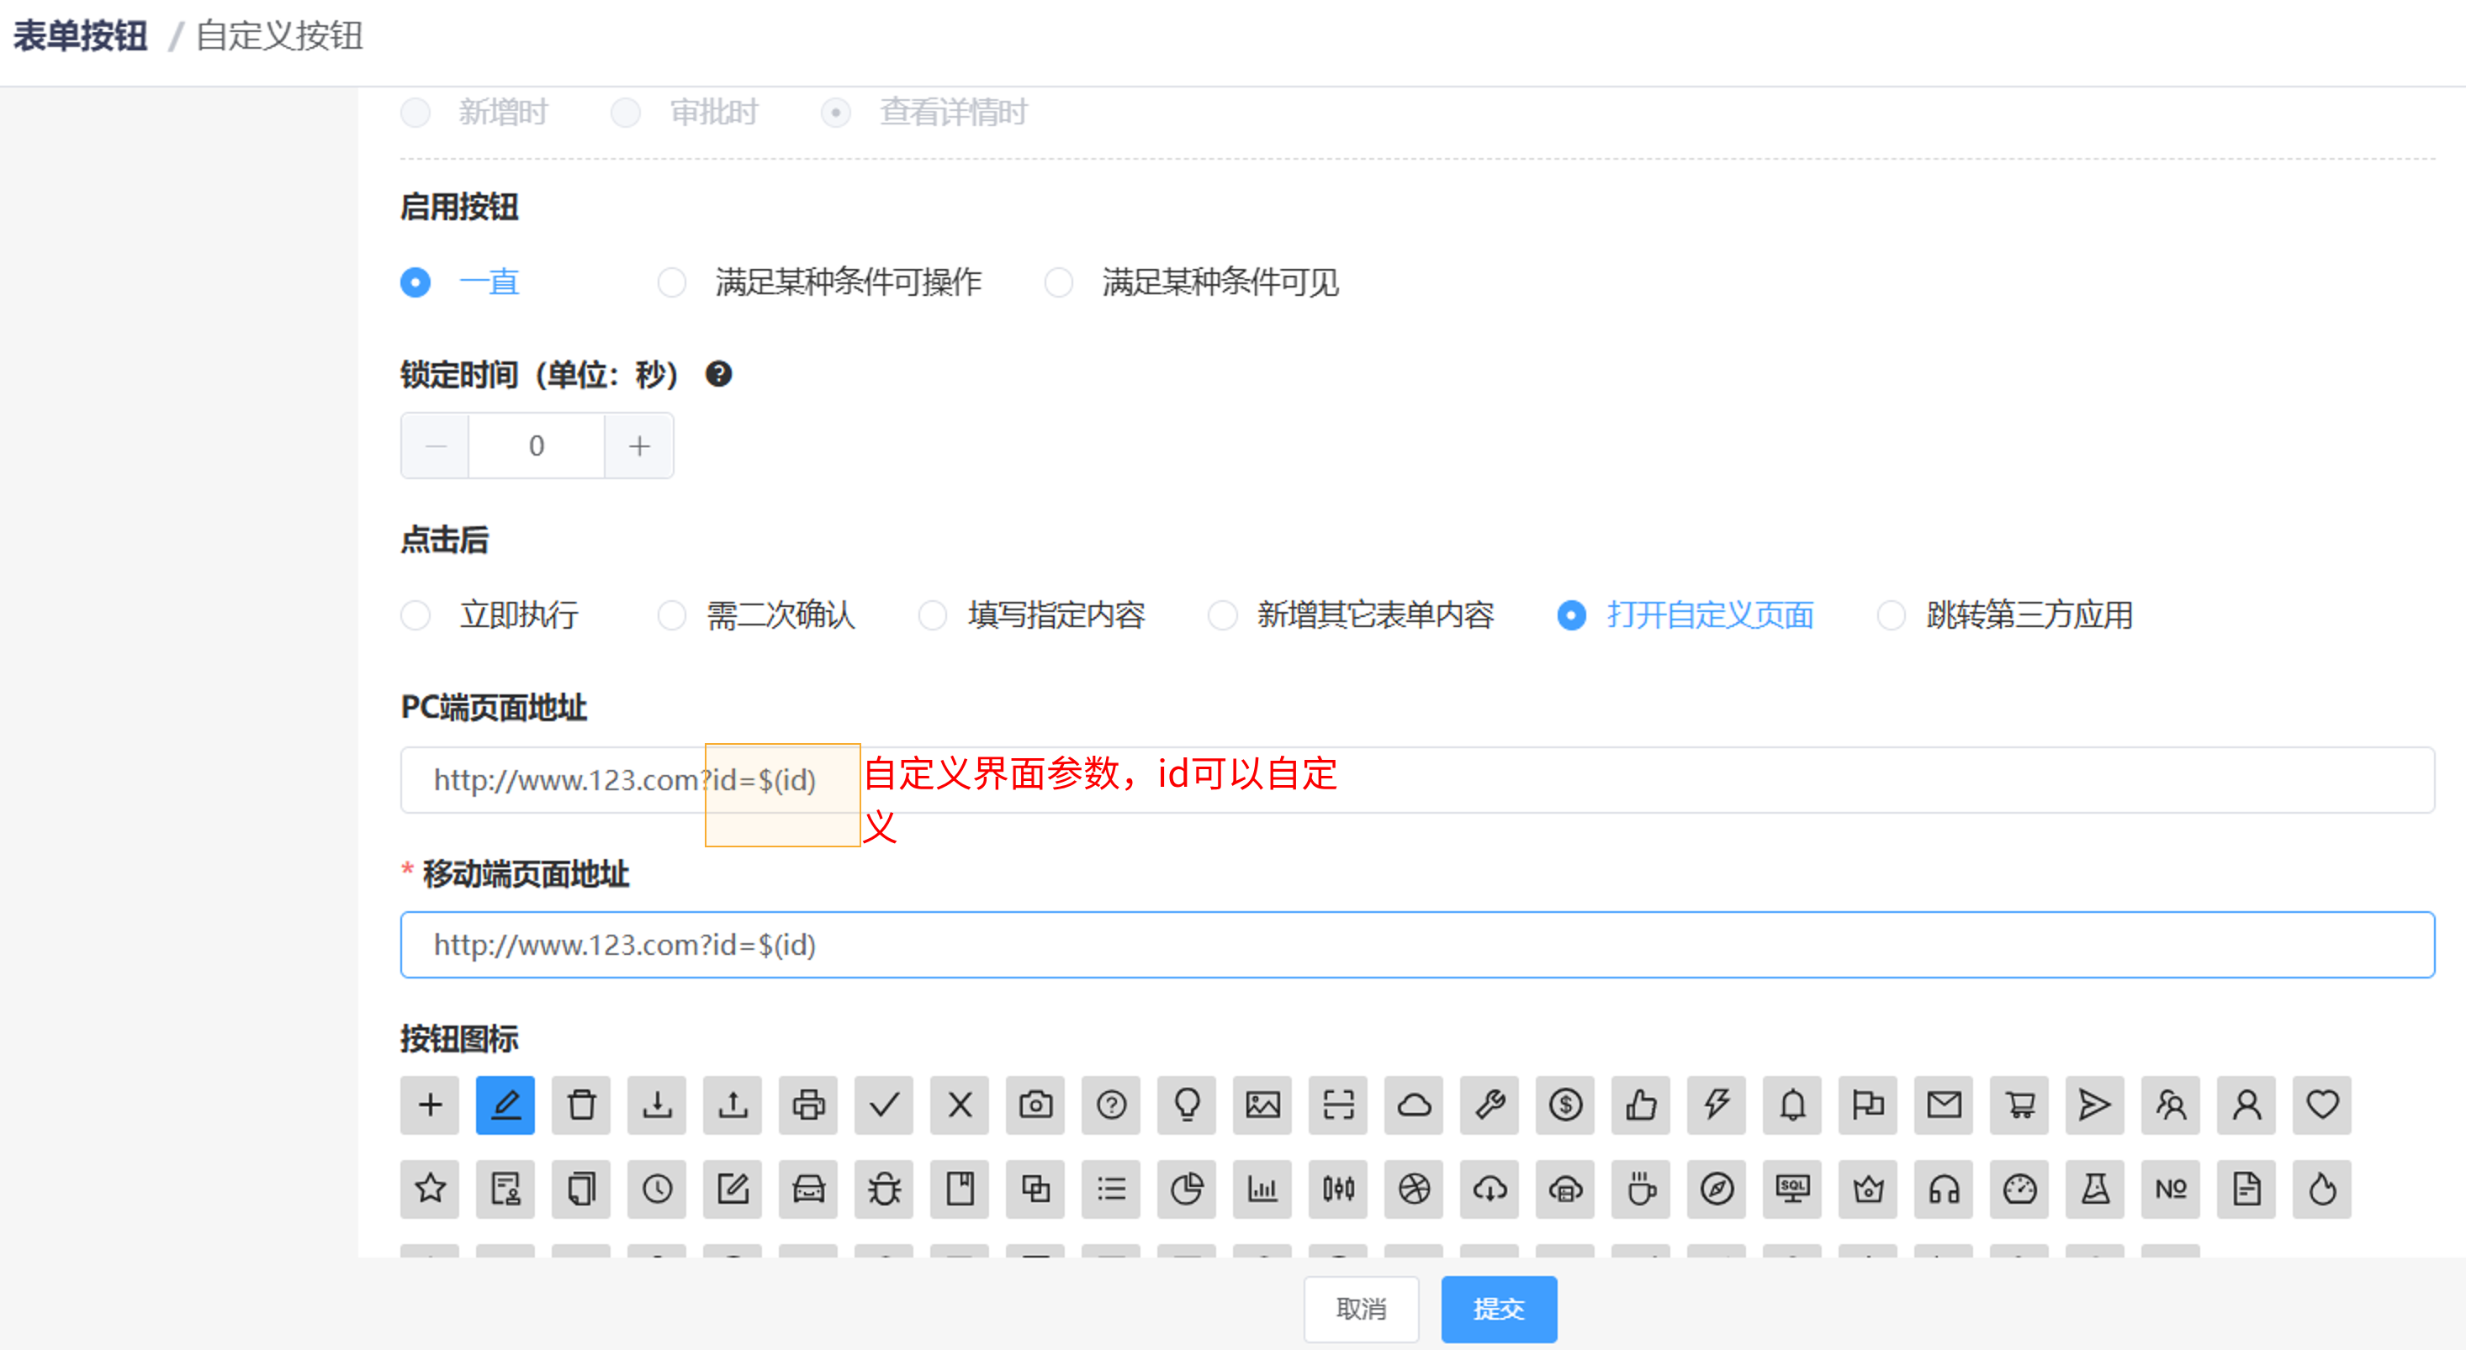Viewport: 2466px width, 1350px height.
Task: Pick the SQL monitor icon
Action: pyautogui.click(x=1792, y=1189)
